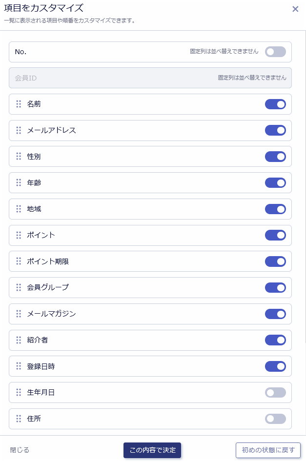
Task: Click the drag handle beside 性別
Action: [19, 157]
